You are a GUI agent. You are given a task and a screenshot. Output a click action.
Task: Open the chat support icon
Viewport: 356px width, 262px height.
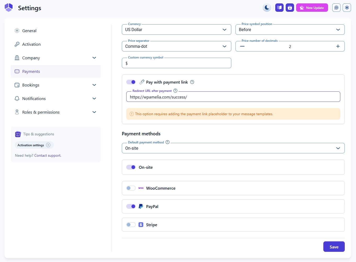(336, 8)
